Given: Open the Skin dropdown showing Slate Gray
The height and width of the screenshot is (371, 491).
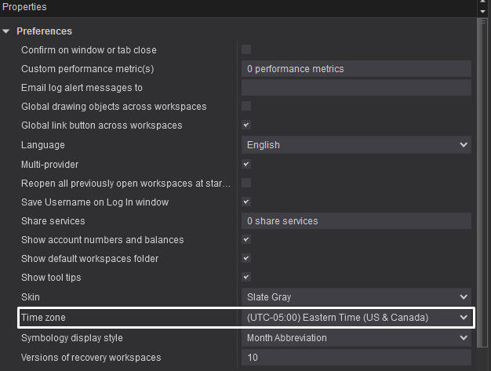Looking at the screenshot, I should coord(355,297).
